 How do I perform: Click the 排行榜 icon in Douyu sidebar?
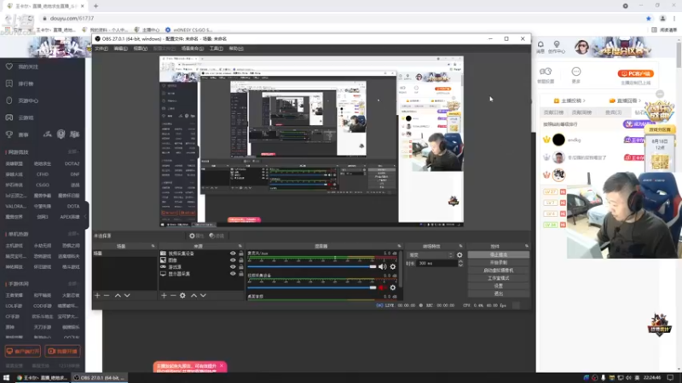[x=9, y=83]
